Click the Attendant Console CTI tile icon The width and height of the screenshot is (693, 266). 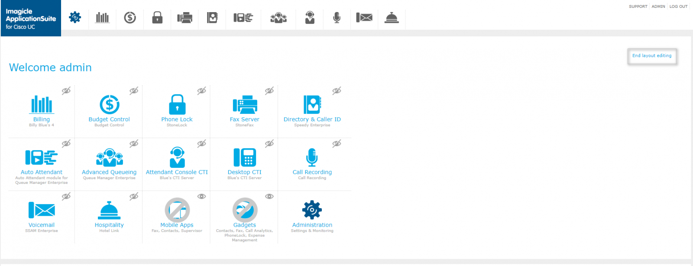coord(177,157)
